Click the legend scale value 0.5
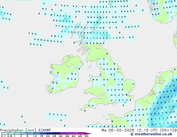Image resolution: width=177 pixels, height=137 pixels. tap(10, 136)
